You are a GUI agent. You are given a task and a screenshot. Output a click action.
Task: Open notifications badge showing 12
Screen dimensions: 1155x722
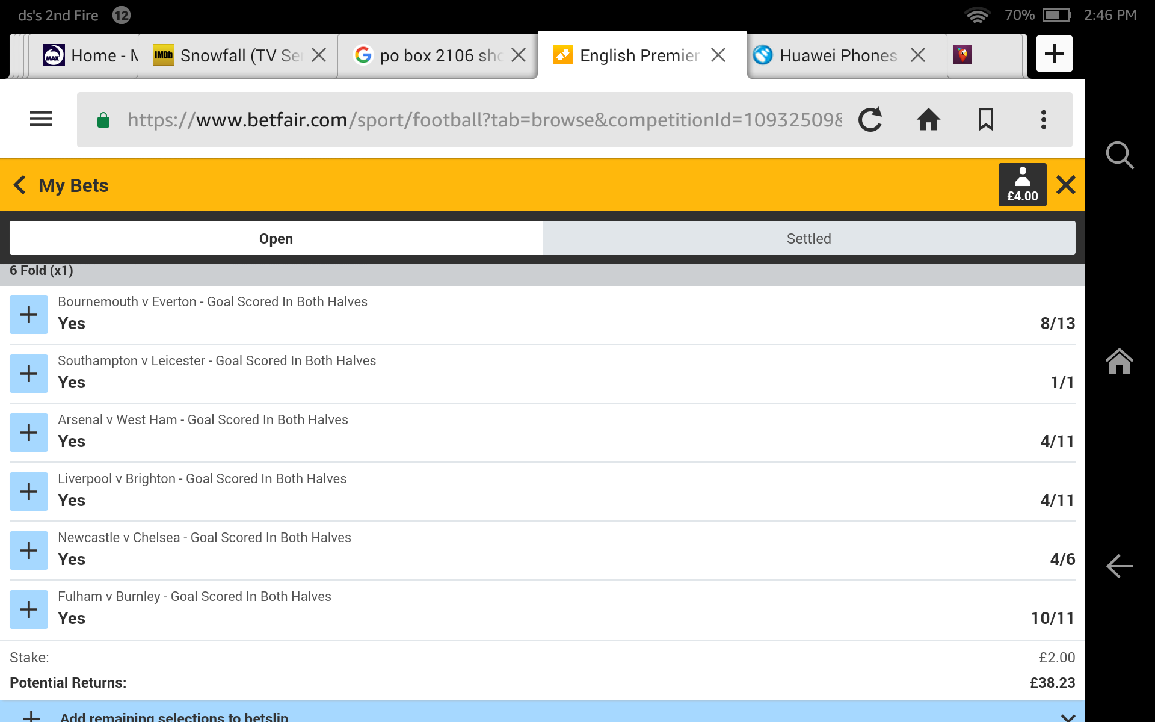click(x=122, y=15)
